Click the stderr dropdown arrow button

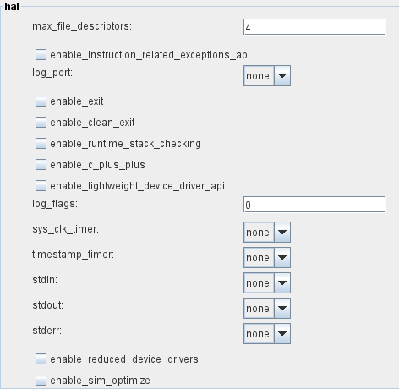pyautogui.click(x=282, y=334)
